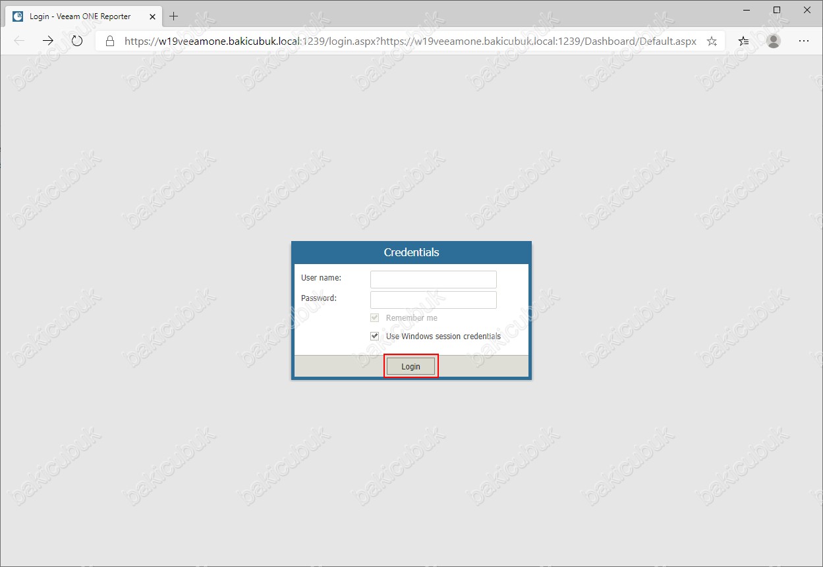Click the Login button
This screenshot has height=567, width=823.
[x=411, y=366]
